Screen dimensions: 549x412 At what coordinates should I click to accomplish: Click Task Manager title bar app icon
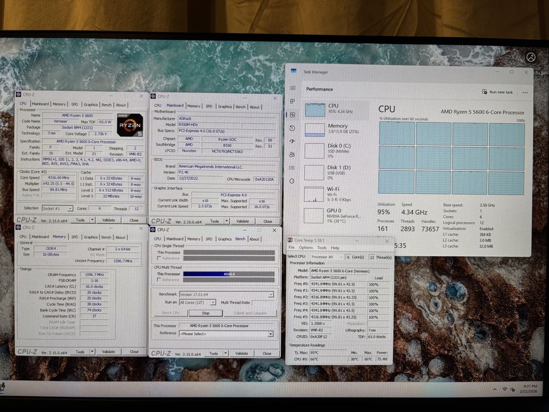click(x=294, y=71)
